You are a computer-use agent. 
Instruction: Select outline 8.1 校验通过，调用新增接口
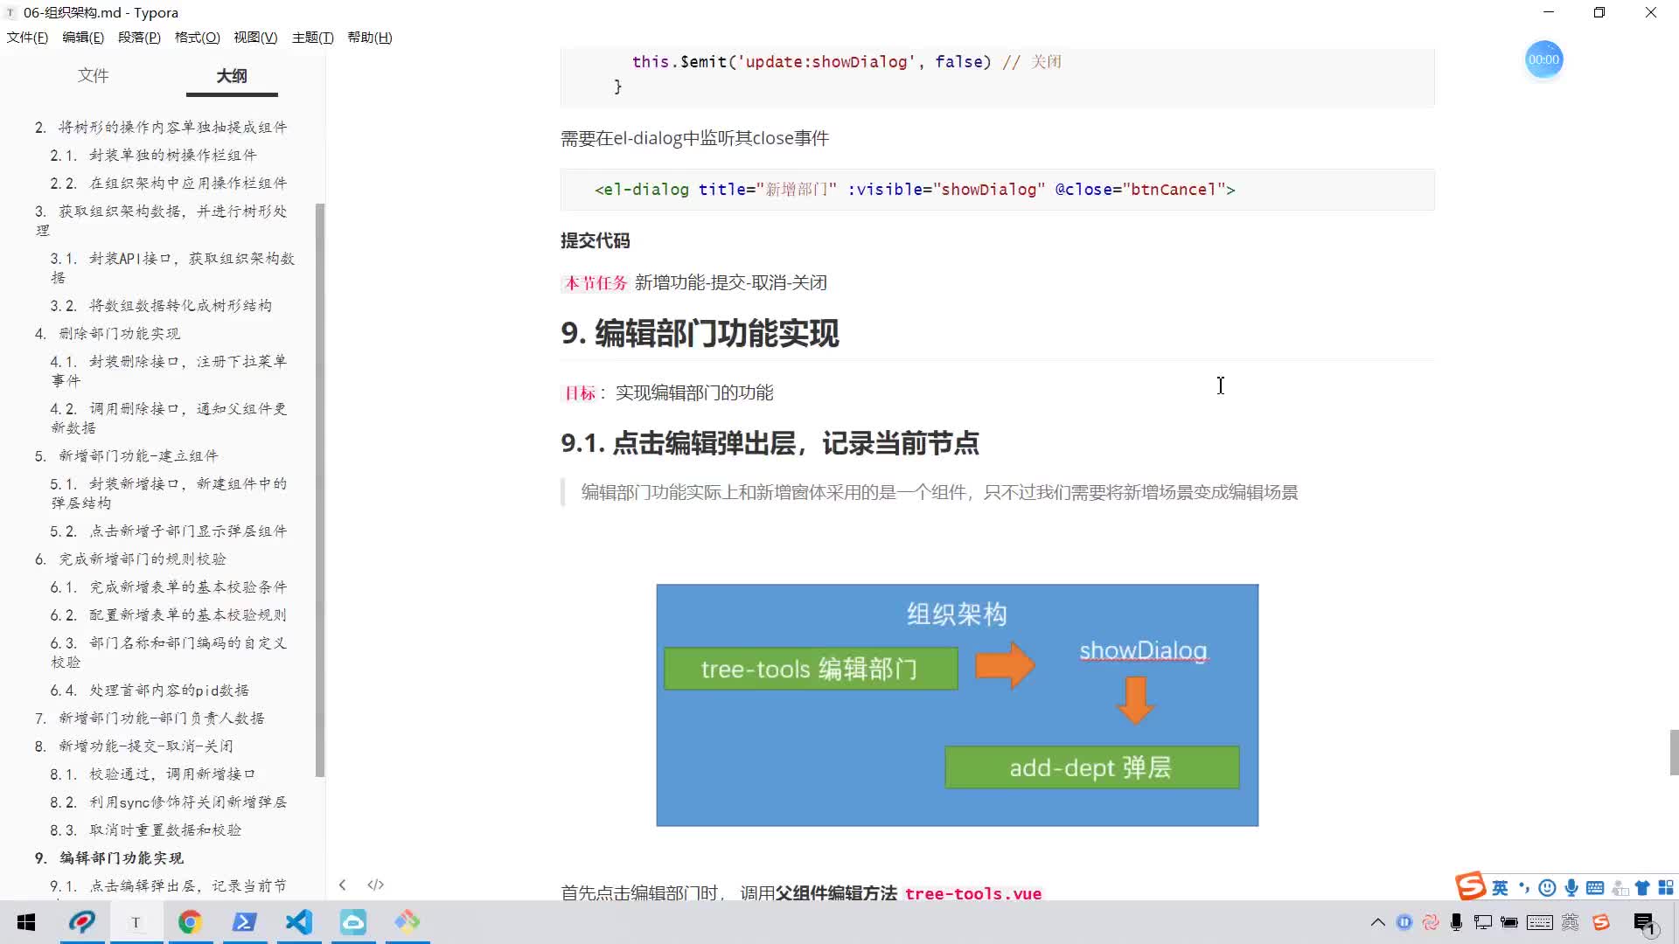[x=153, y=774]
